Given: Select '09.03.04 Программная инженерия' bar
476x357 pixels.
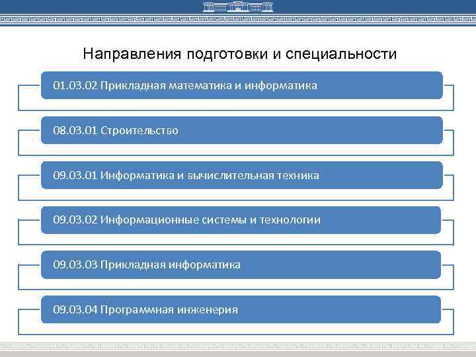Looking at the screenshot, I should pyautogui.click(x=241, y=309).
